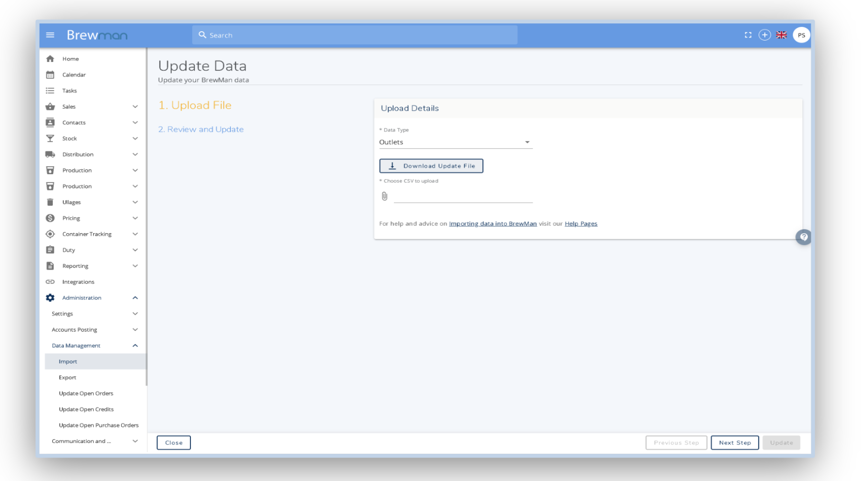The image size is (863, 481).
Task: Click the floating help question mark icon
Action: coord(803,237)
